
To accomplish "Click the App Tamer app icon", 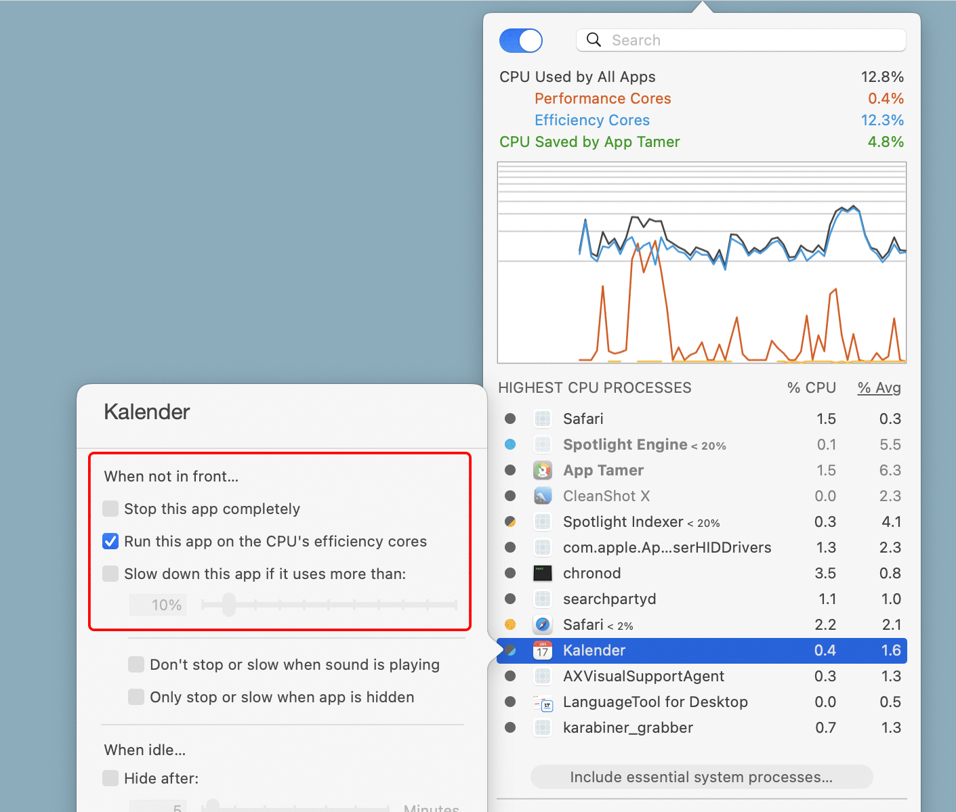I will pos(543,470).
